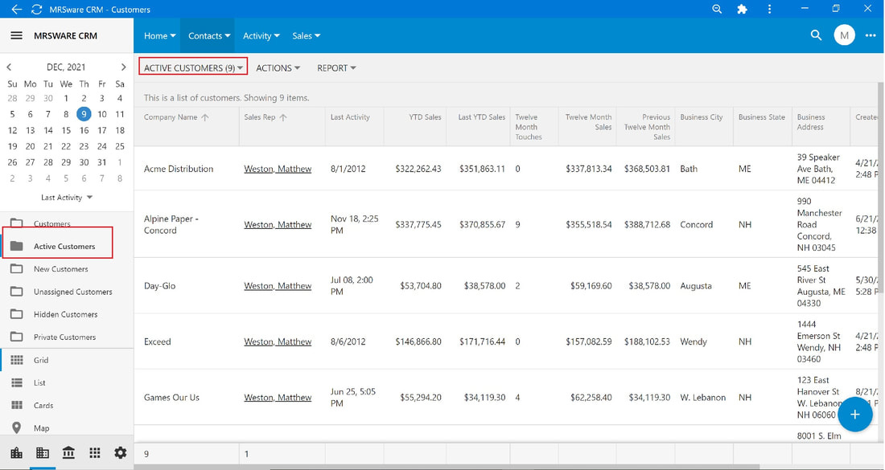Select the New Customers folder
Screen dimensions: 885x470
61,269
